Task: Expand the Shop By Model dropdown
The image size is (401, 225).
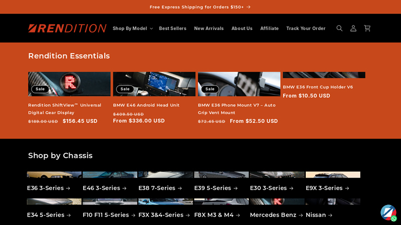Action: pyautogui.click(x=132, y=28)
